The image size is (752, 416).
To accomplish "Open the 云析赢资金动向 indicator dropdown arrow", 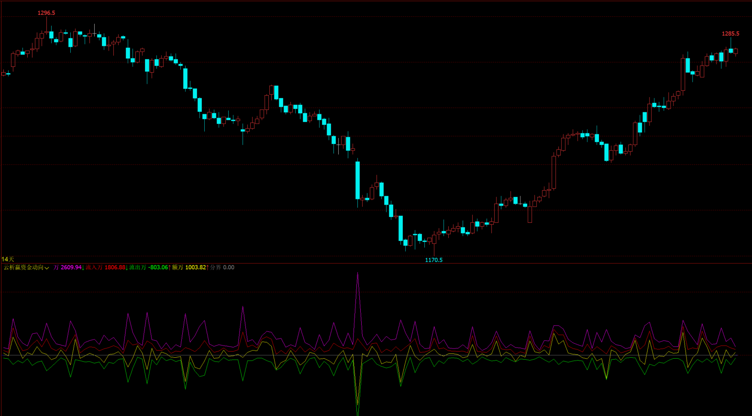I will point(47,268).
